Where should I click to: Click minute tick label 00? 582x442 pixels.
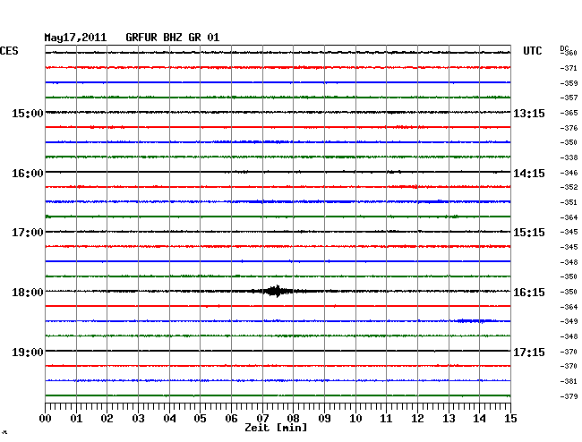click(x=46, y=419)
